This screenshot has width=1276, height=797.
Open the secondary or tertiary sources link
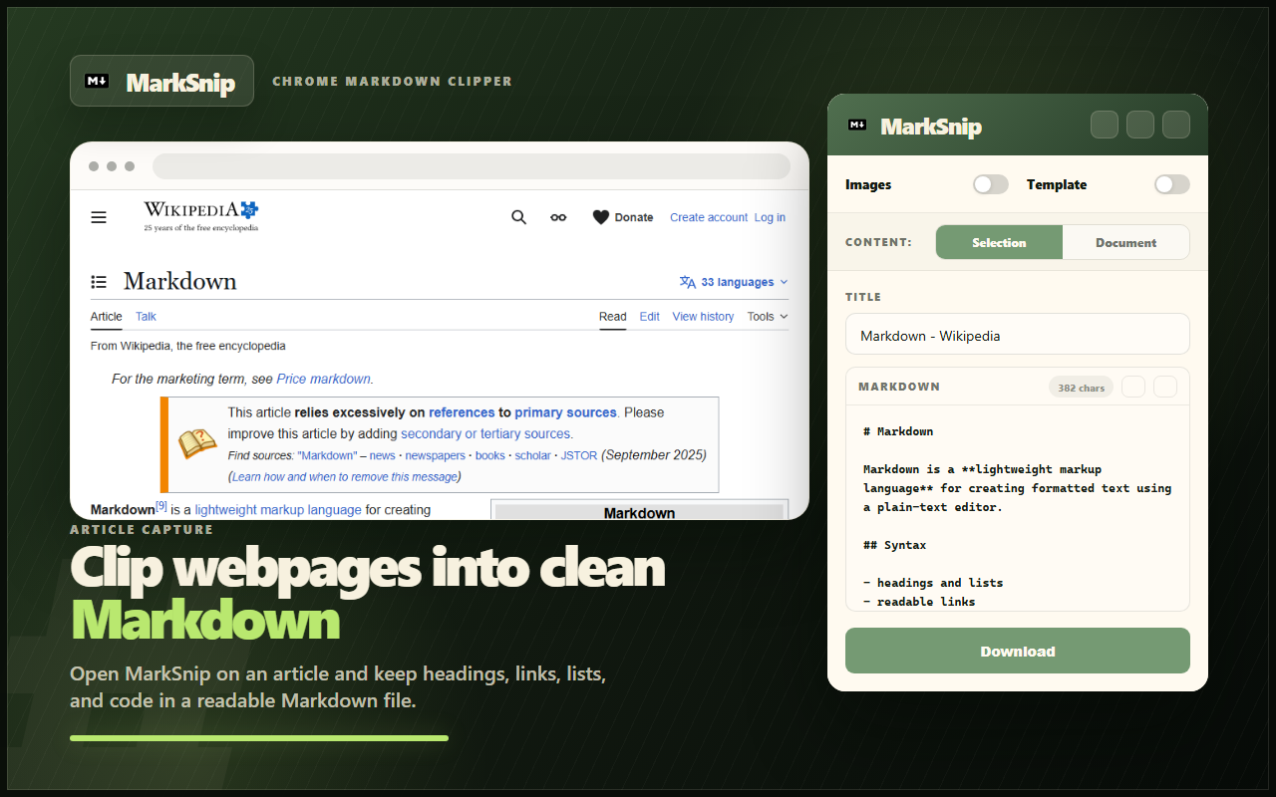[x=486, y=434]
